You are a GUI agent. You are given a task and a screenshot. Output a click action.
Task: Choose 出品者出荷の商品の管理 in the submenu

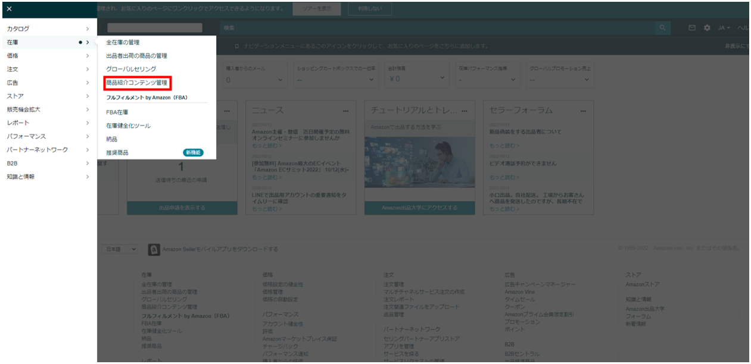(x=136, y=56)
